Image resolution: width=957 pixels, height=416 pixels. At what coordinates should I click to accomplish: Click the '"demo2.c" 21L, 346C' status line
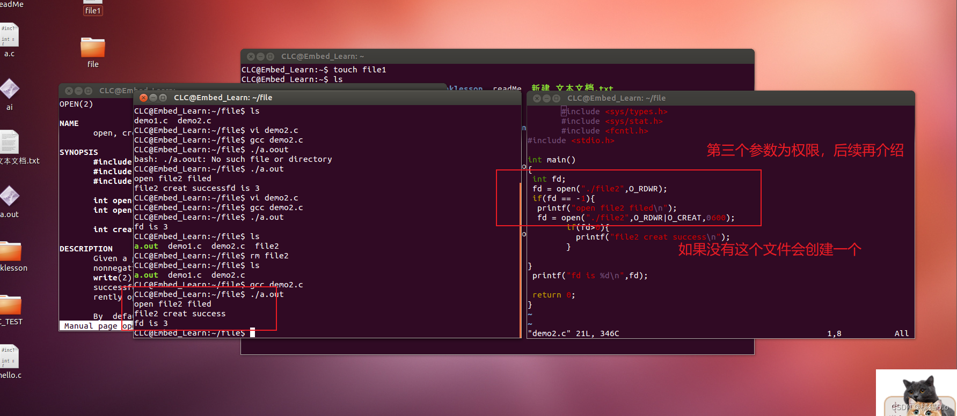[573, 333]
